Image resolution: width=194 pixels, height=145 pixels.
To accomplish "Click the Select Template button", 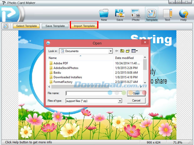I will coord(26,26).
